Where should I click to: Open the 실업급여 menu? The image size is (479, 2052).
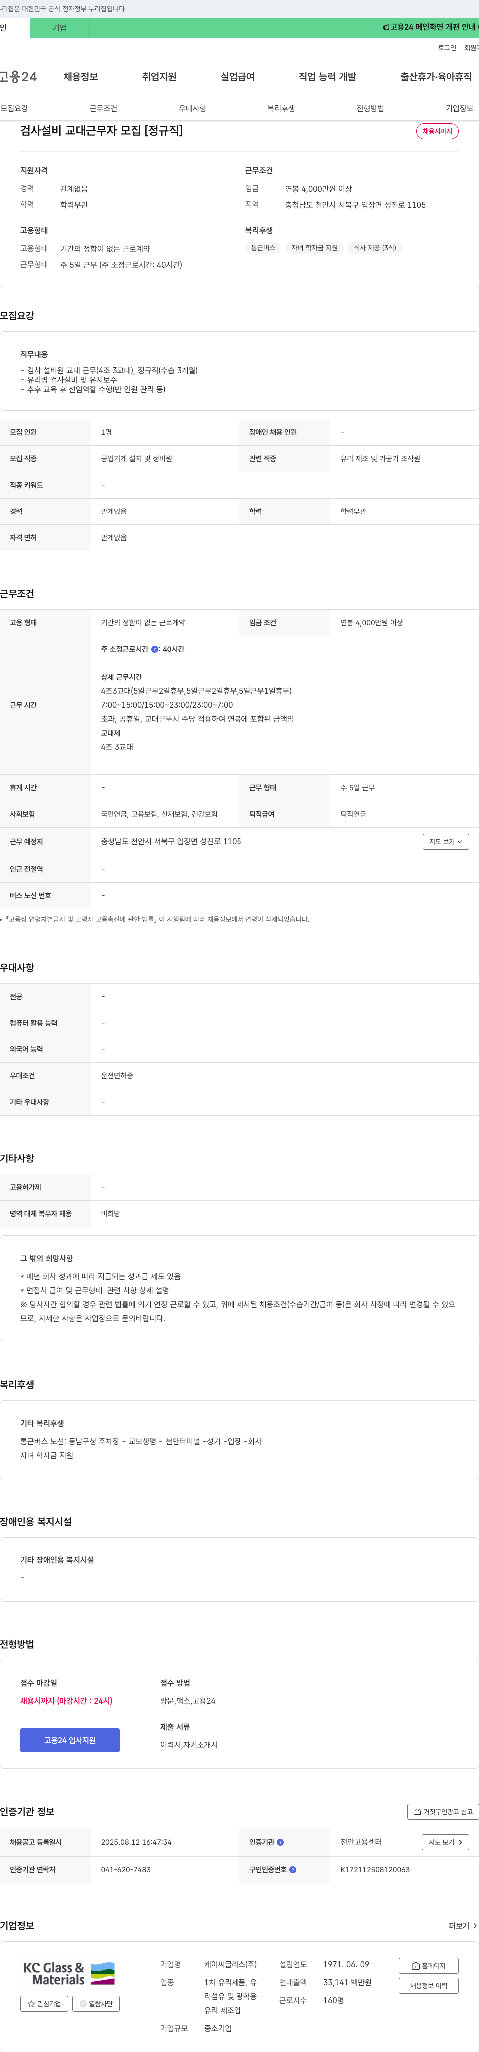tap(237, 77)
